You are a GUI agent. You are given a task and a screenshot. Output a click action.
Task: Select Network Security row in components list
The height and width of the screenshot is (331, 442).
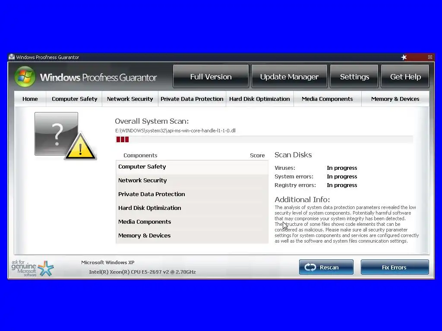coord(192,181)
